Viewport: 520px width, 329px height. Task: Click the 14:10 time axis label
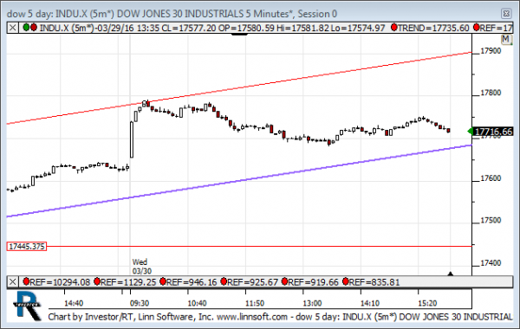click(x=370, y=303)
